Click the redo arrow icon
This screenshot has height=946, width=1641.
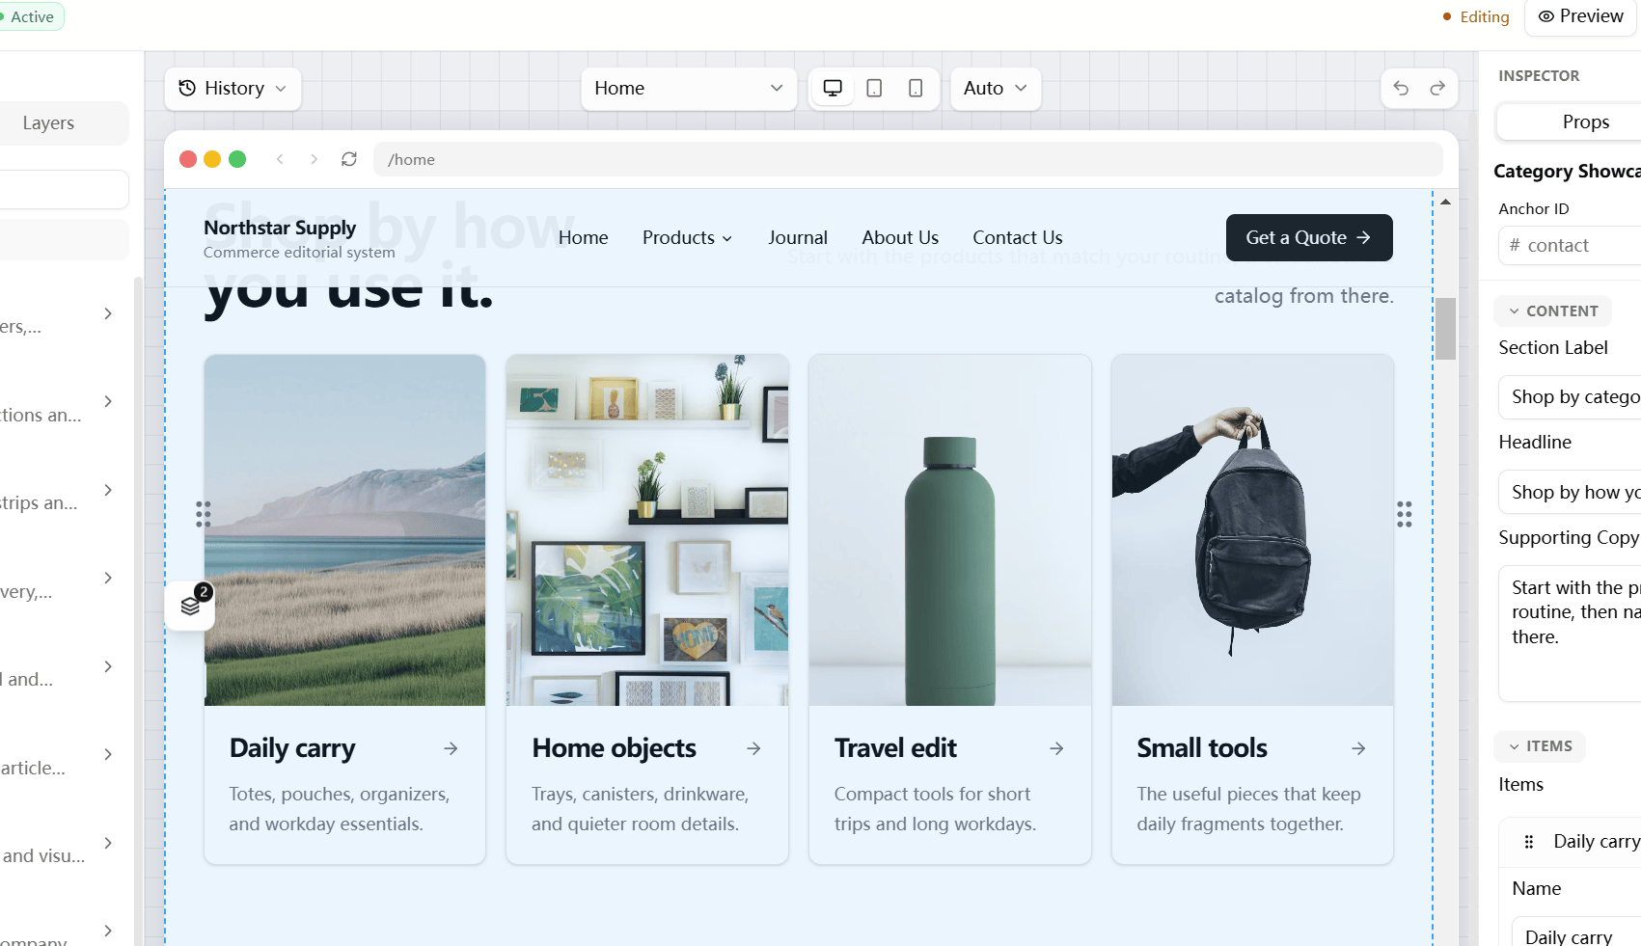pos(1437,88)
